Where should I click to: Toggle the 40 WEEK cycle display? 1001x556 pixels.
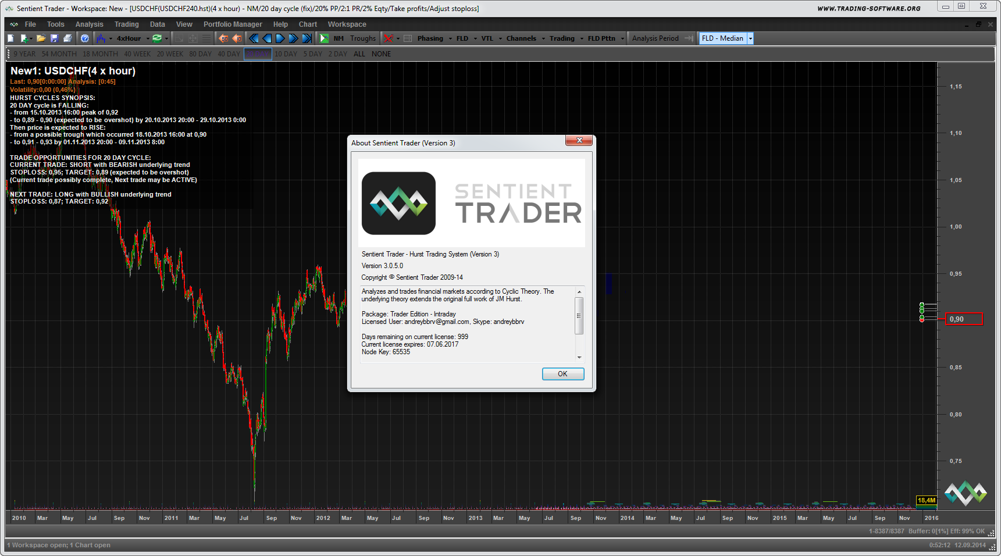click(x=137, y=54)
